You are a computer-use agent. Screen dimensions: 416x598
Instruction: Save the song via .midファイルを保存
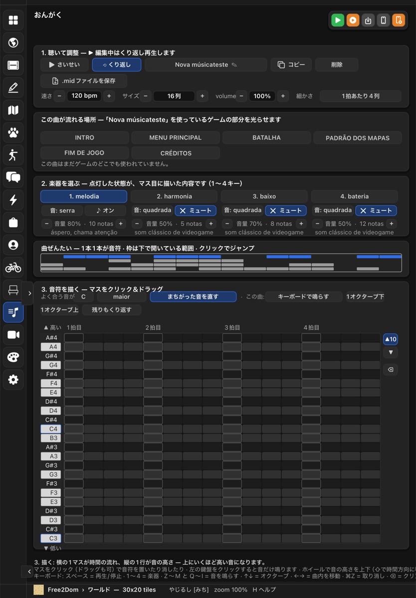pyautogui.click(x=84, y=81)
